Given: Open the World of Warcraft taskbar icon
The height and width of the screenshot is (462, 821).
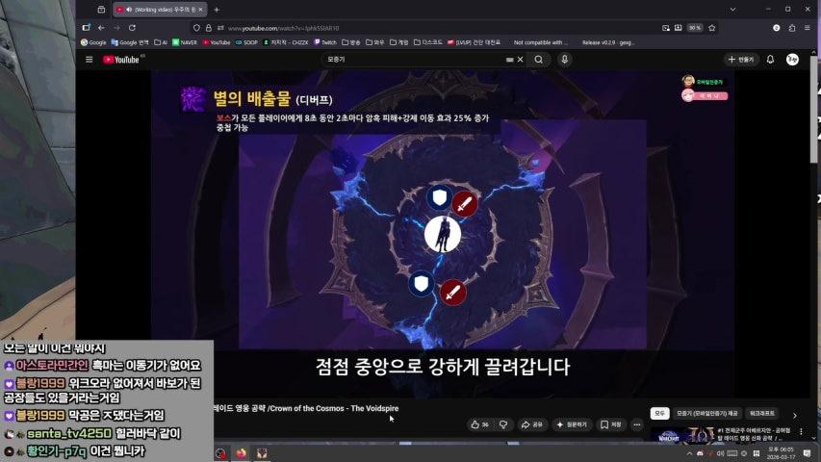Looking at the screenshot, I should (262, 453).
